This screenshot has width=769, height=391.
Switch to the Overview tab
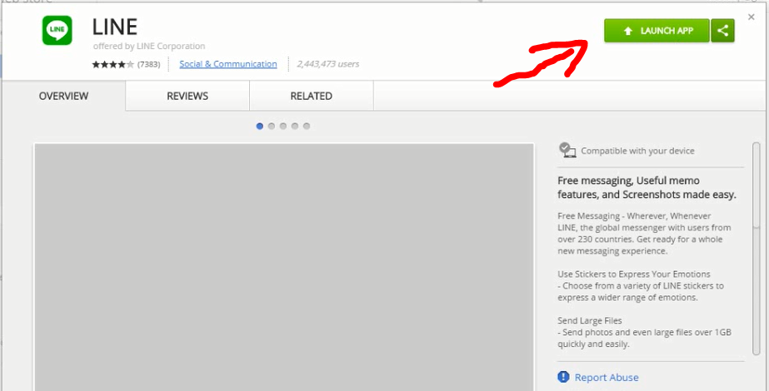(64, 96)
